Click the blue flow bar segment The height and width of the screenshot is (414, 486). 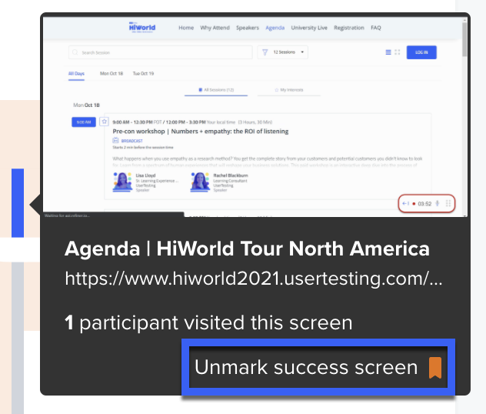[x=18, y=203]
